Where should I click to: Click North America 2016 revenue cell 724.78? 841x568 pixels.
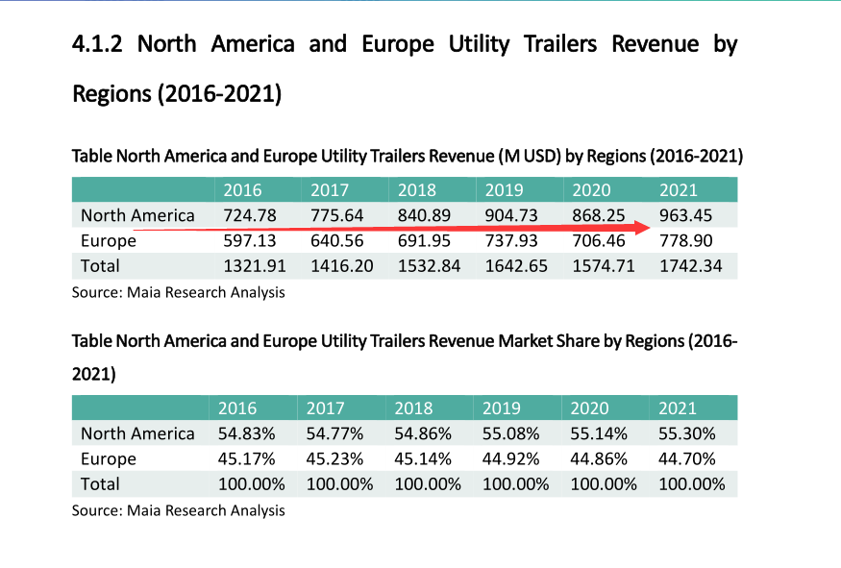[249, 215]
